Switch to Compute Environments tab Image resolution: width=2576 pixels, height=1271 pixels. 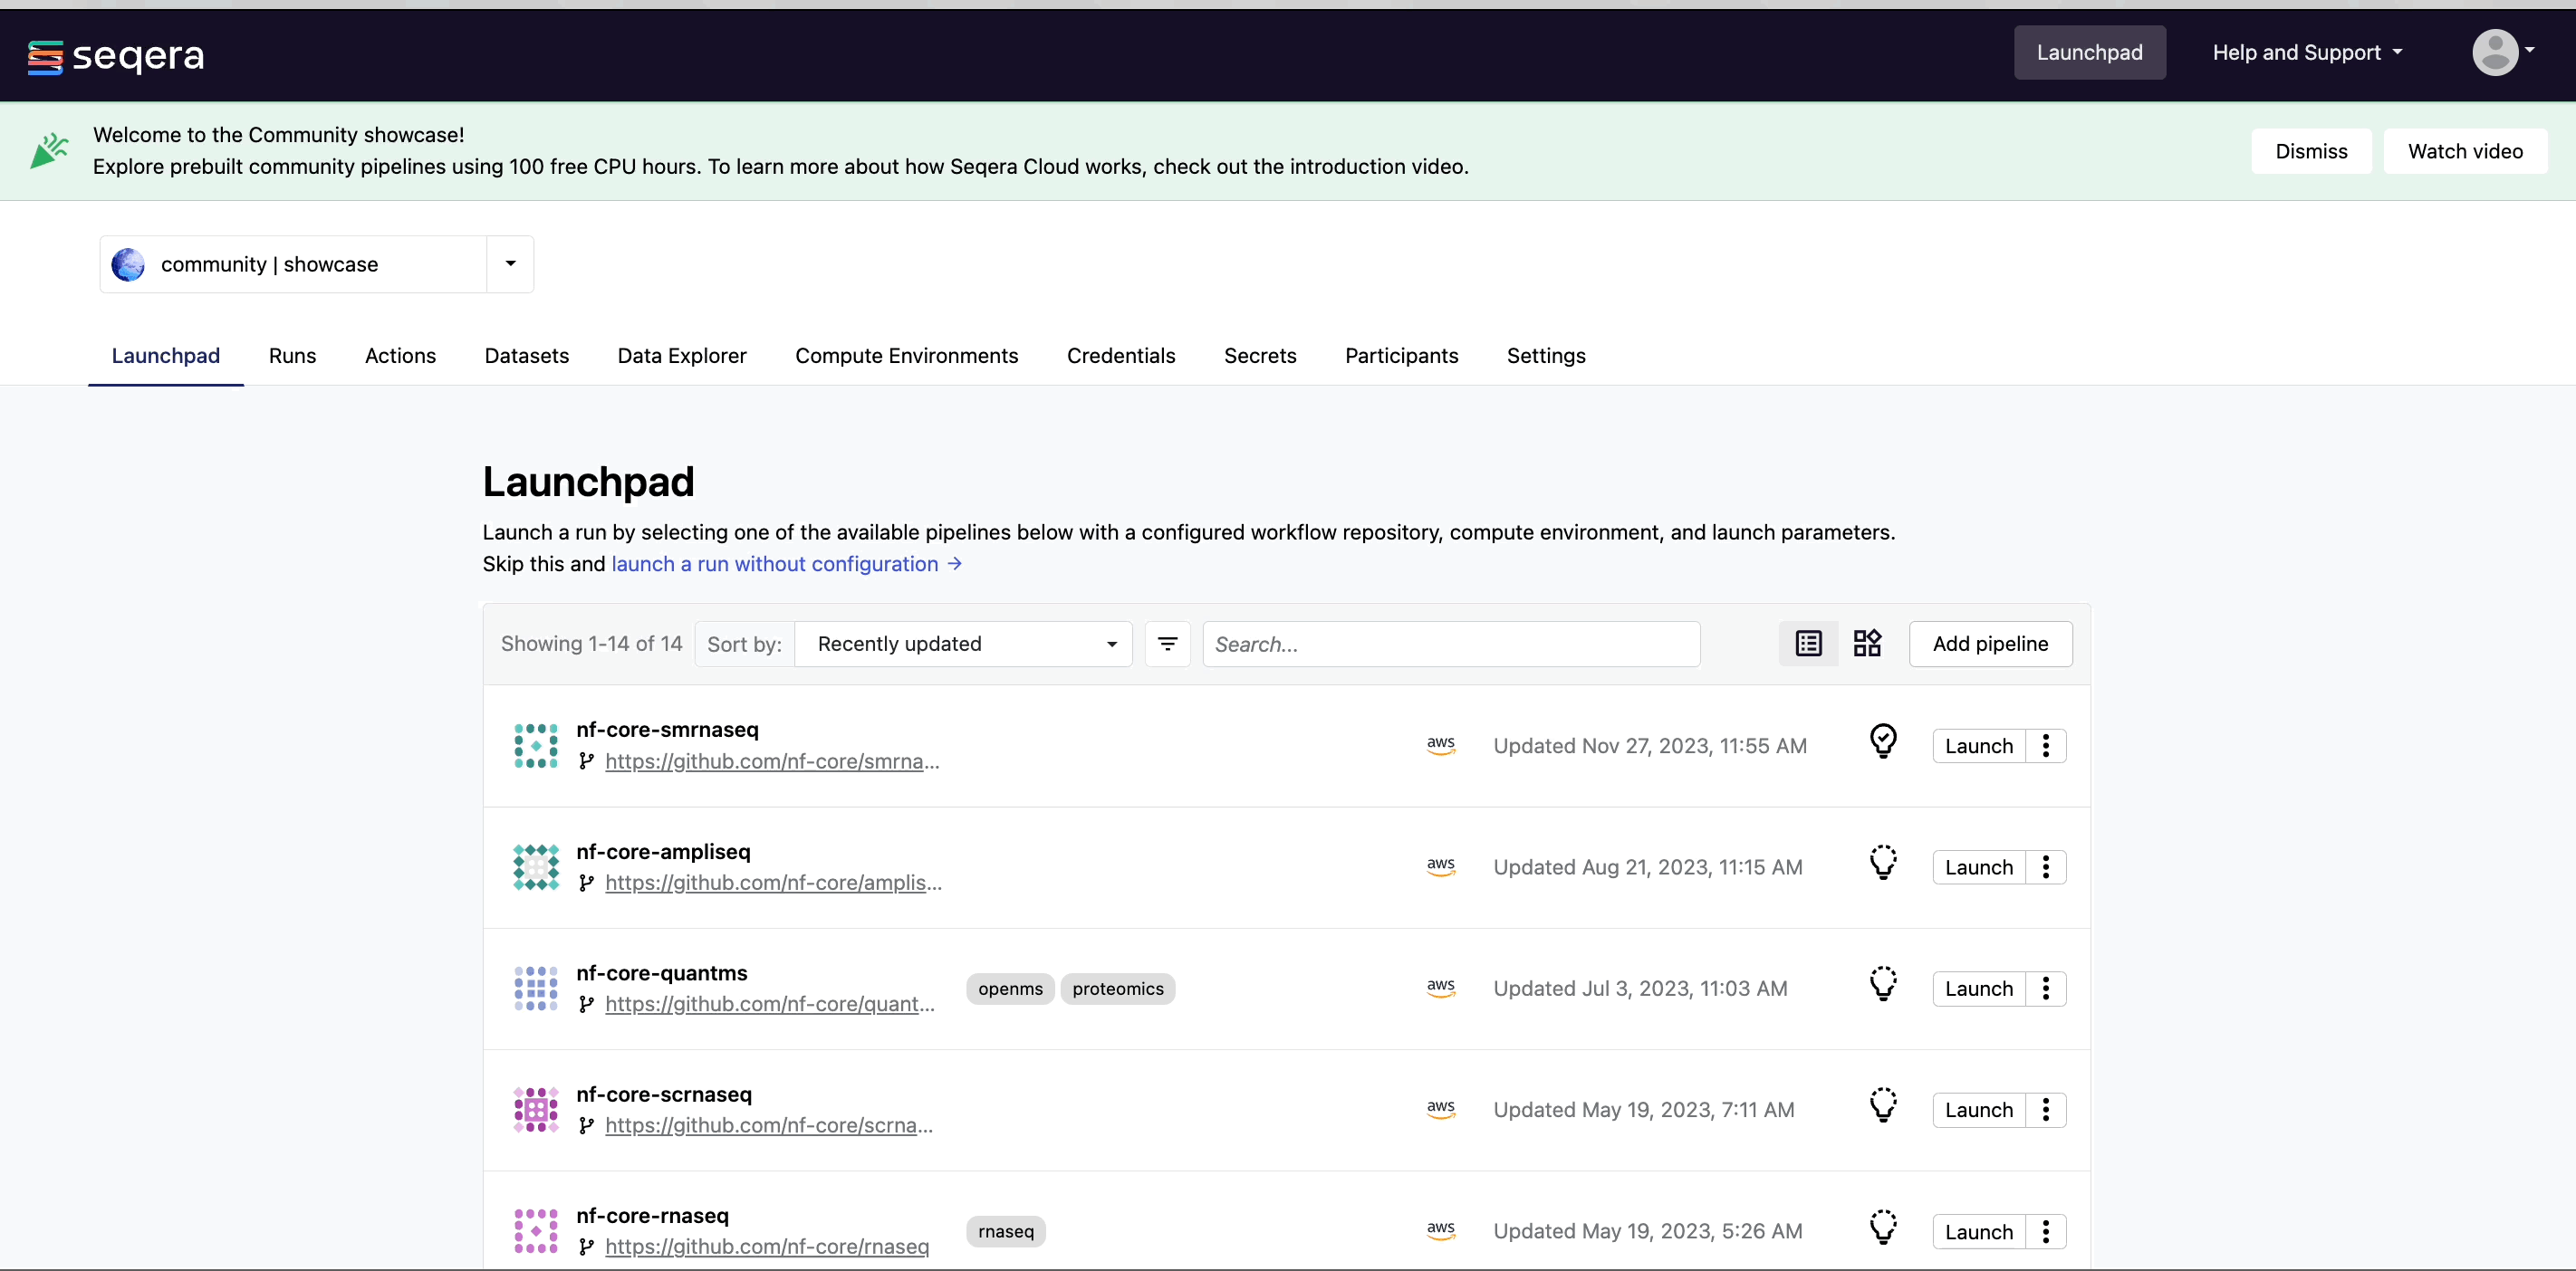(x=907, y=355)
